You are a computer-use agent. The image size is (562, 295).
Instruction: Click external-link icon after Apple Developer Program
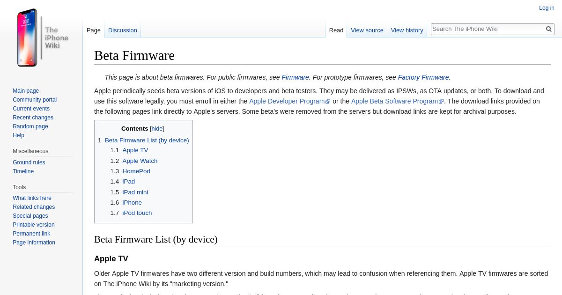(x=328, y=102)
